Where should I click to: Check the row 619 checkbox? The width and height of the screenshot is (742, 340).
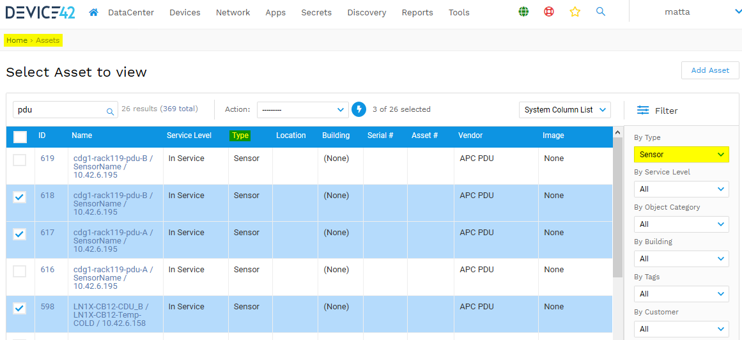(x=19, y=160)
